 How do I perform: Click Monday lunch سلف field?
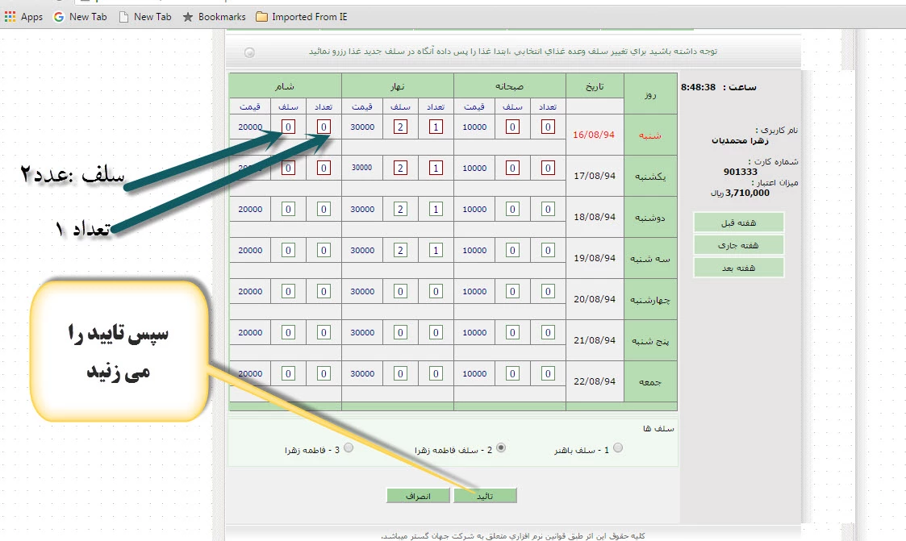point(401,210)
